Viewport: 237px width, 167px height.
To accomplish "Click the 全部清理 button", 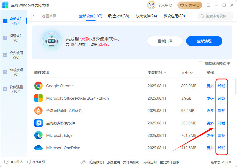I will click(x=204, y=41).
